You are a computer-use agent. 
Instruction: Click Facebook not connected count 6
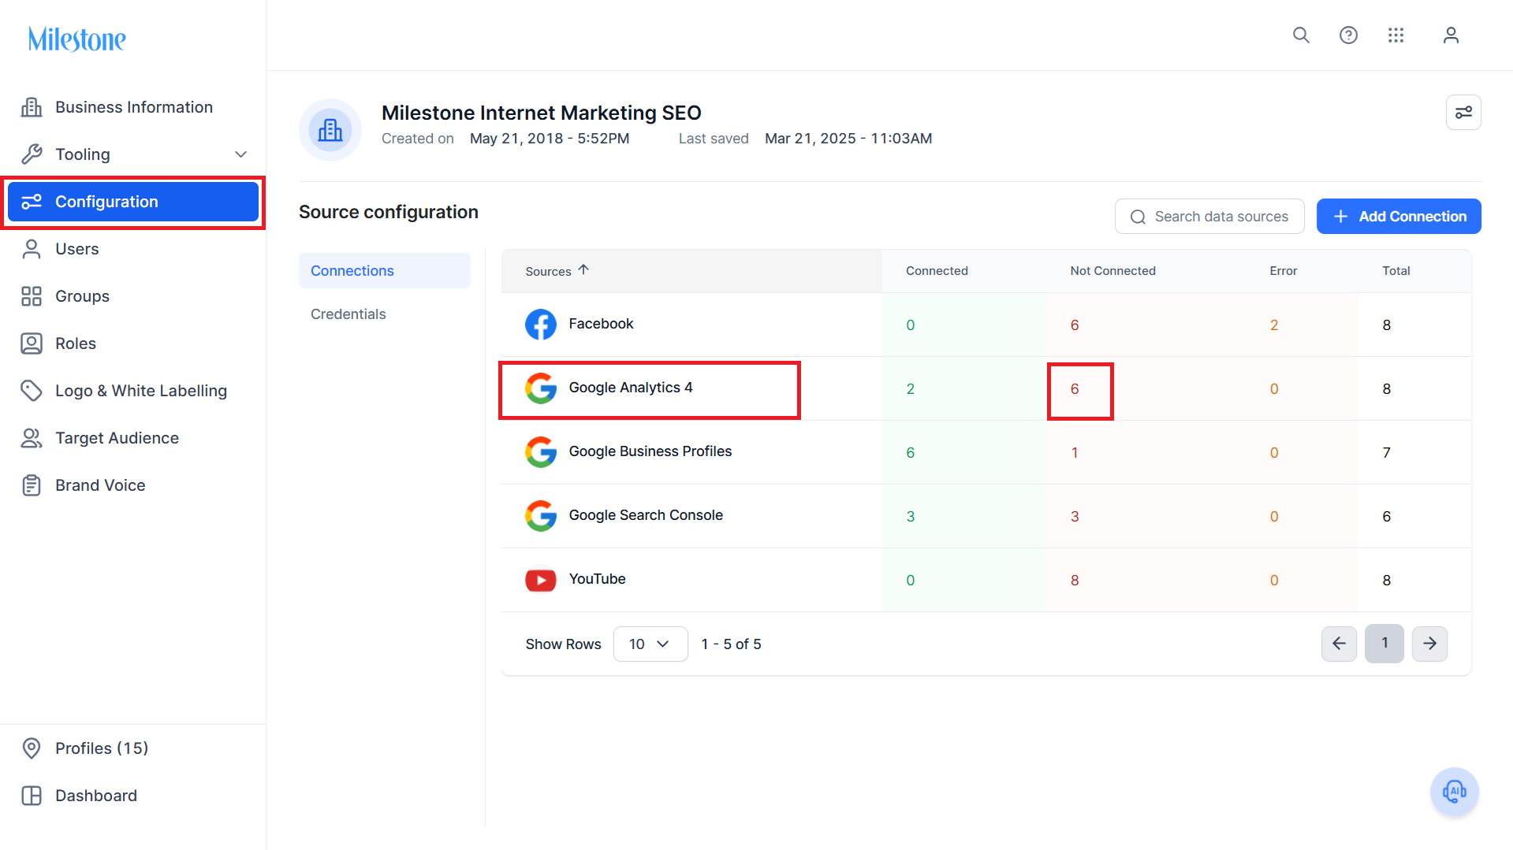click(x=1075, y=325)
